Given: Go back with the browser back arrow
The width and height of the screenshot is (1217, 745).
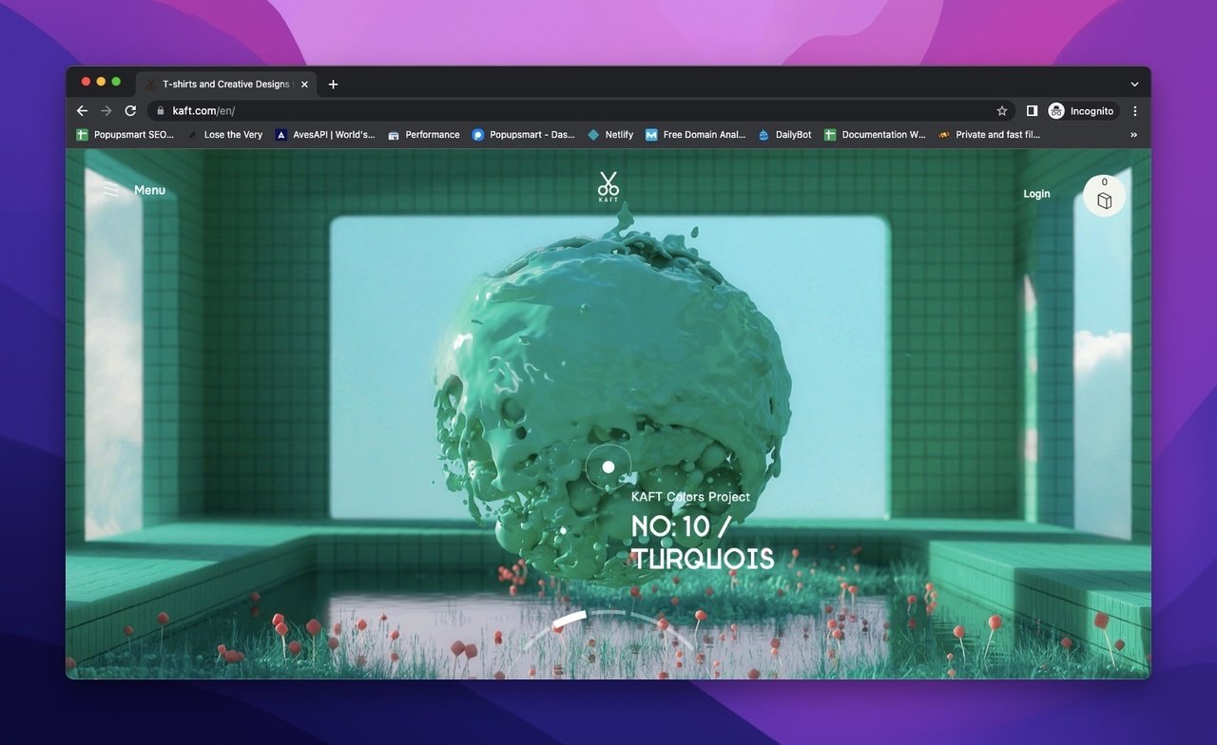Looking at the screenshot, I should click(82, 111).
